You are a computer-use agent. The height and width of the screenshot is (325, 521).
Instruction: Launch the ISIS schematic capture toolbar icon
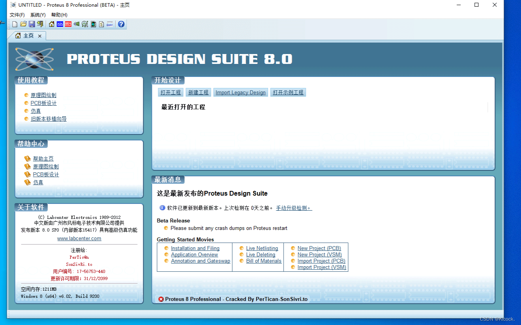pos(60,24)
